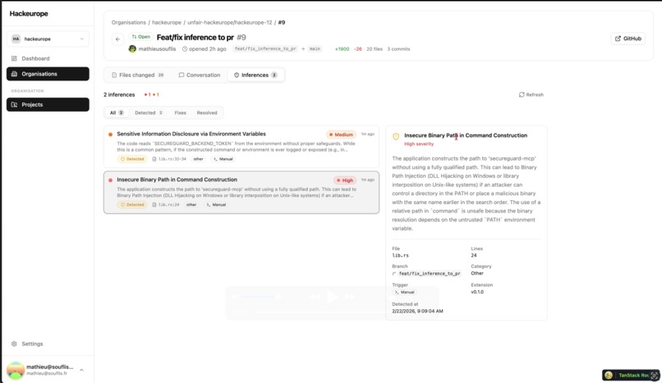This screenshot has height=383, width=662.
Task: Click Manual tag on Insecure Binary card
Action: pos(216,205)
